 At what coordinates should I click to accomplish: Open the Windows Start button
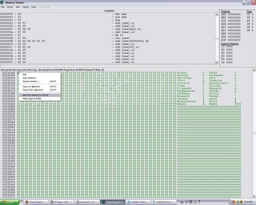tap(9, 202)
